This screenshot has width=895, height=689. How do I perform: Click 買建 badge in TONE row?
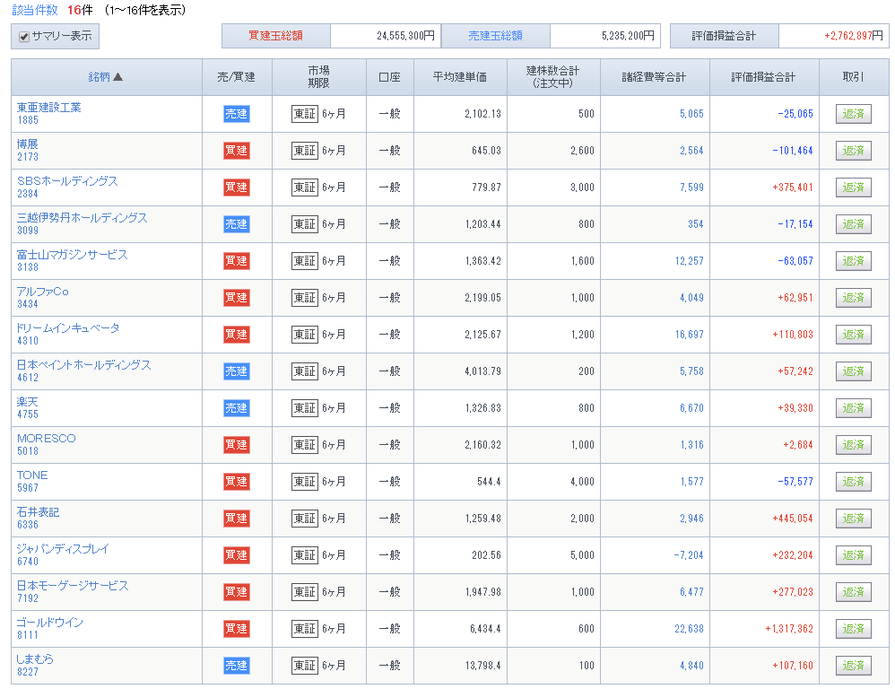[x=237, y=482]
